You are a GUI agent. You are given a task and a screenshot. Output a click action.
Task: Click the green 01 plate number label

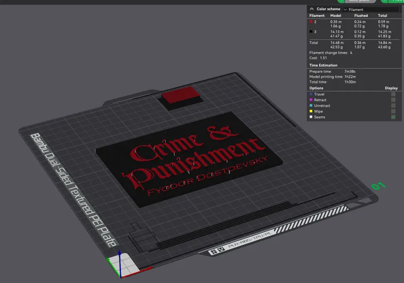378,186
